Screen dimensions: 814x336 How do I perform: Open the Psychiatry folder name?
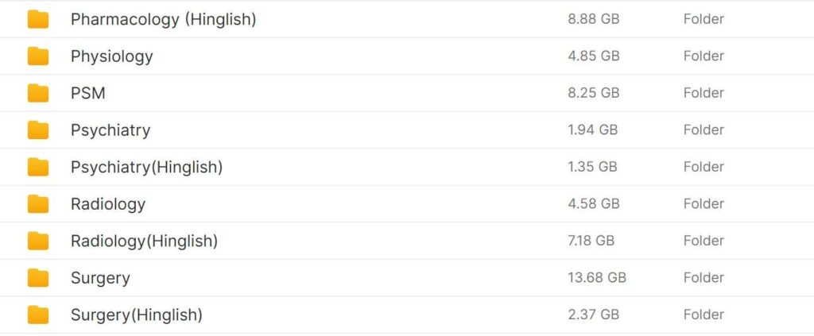tap(110, 130)
